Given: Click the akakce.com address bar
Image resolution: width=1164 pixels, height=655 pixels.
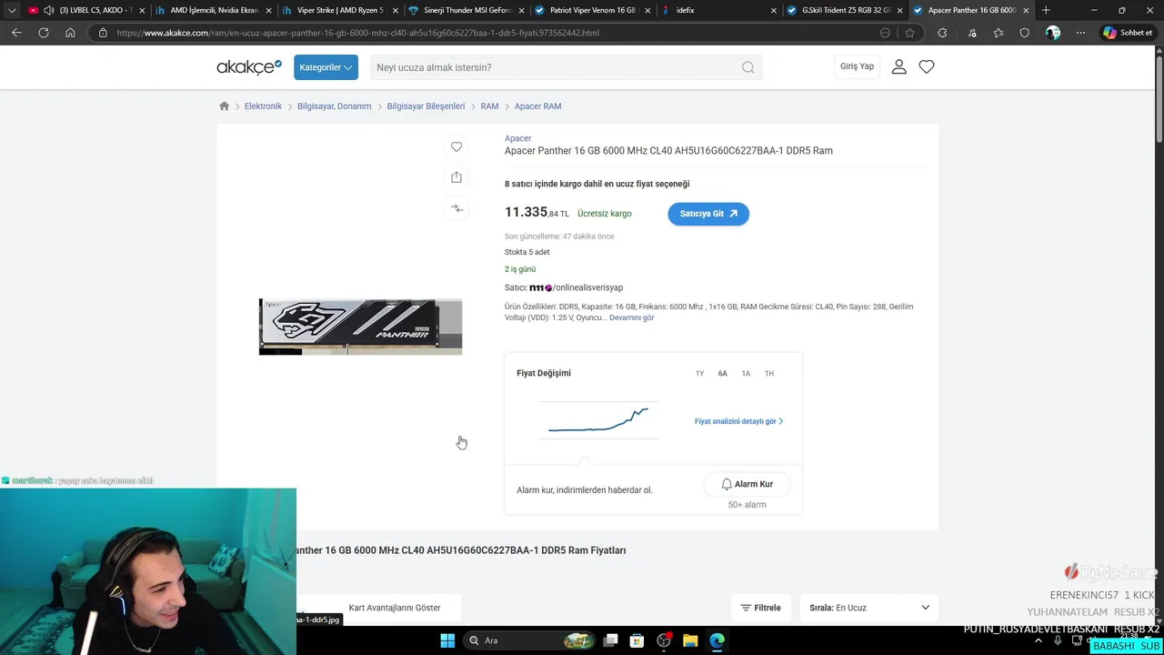Looking at the screenshot, I should coord(491,33).
